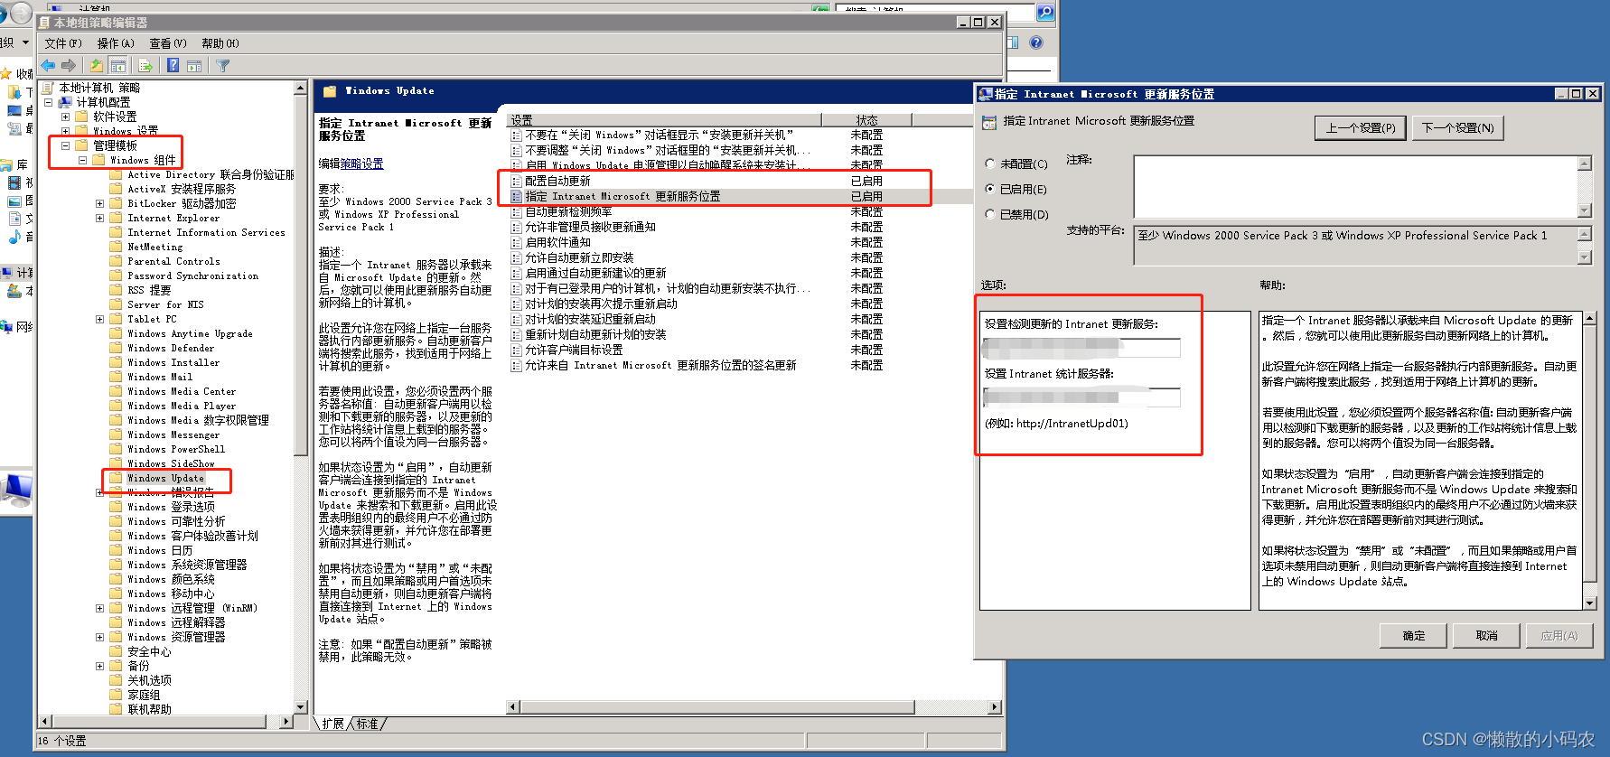Open the 操作(A) menu
The width and height of the screenshot is (1610, 757).
click(116, 43)
